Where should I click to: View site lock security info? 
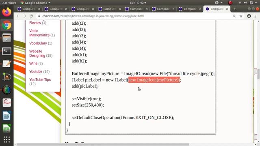click(39, 16)
